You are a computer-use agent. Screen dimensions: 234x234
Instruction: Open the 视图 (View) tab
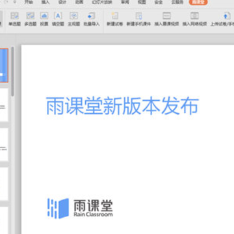click(142, 2)
